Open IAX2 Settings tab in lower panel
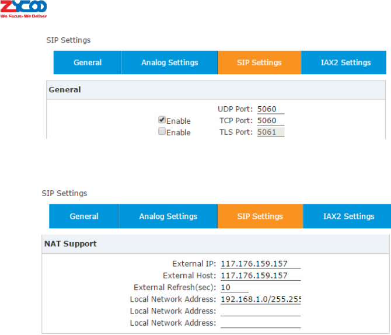Screen dimensions: 391x335 (348, 216)
